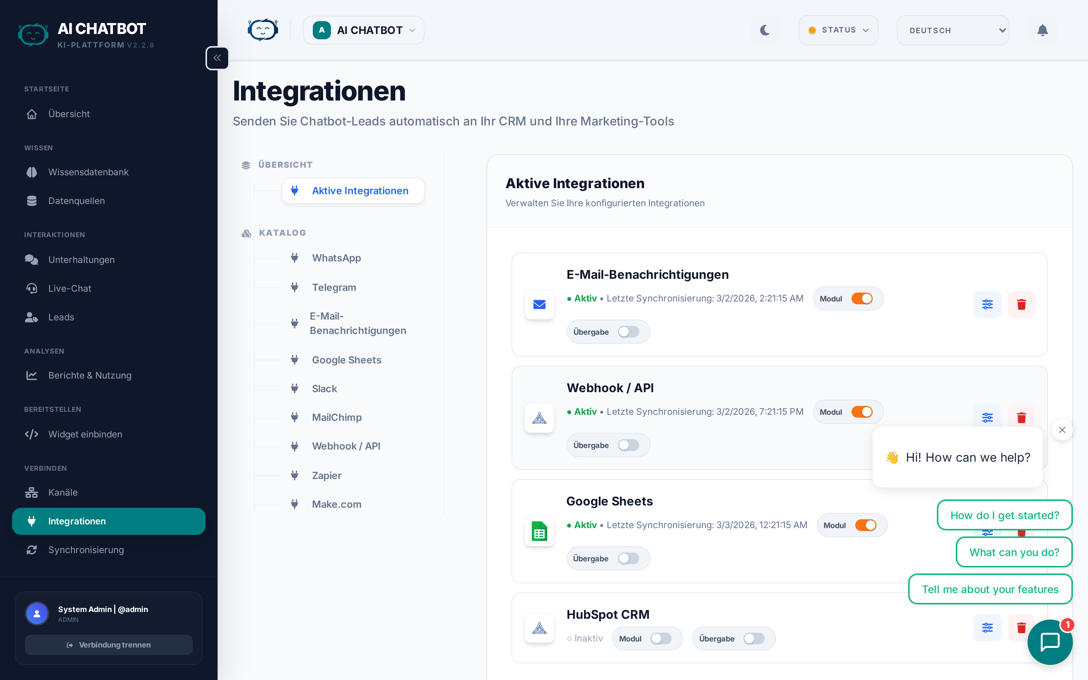This screenshot has width=1088, height=680.
Task: Open the DEUTSCH language selector
Action: [x=953, y=30]
